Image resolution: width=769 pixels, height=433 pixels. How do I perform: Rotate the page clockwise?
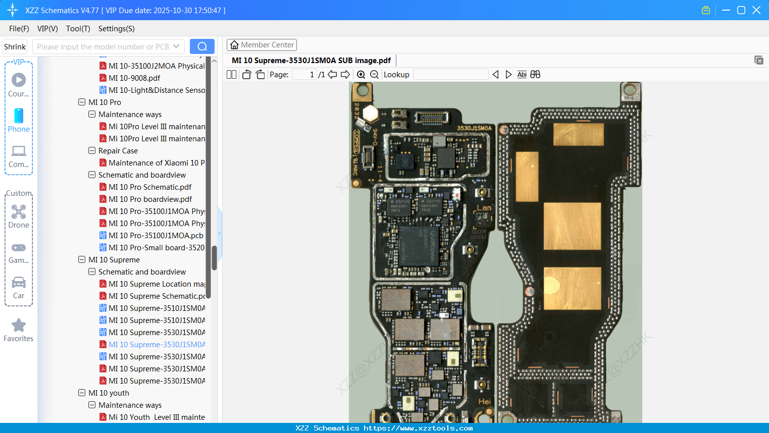coord(260,74)
